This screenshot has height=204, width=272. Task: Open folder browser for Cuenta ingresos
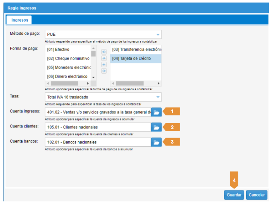(156, 112)
